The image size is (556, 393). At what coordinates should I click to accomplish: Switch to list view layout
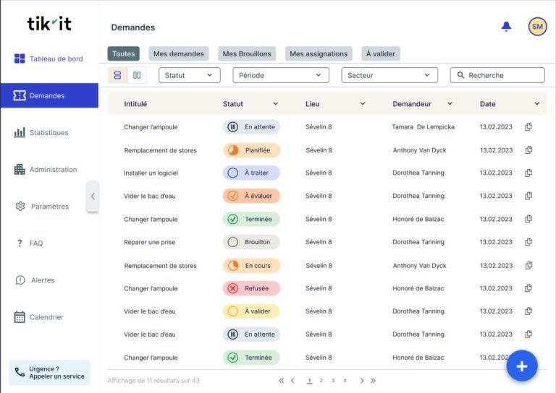pos(118,75)
